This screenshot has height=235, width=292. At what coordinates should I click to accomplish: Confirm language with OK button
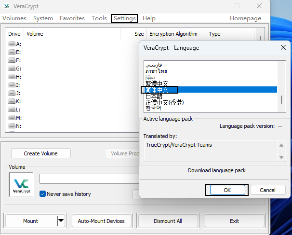click(227, 190)
